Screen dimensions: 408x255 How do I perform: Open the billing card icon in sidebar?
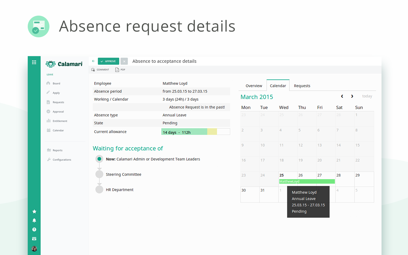click(x=34, y=239)
